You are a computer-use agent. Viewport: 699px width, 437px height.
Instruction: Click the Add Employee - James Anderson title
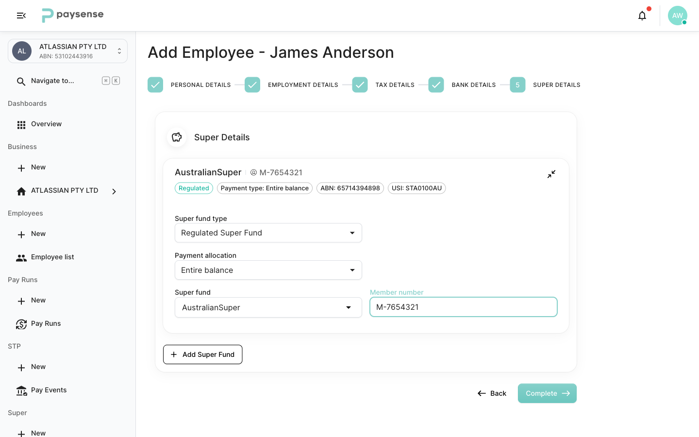(271, 52)
